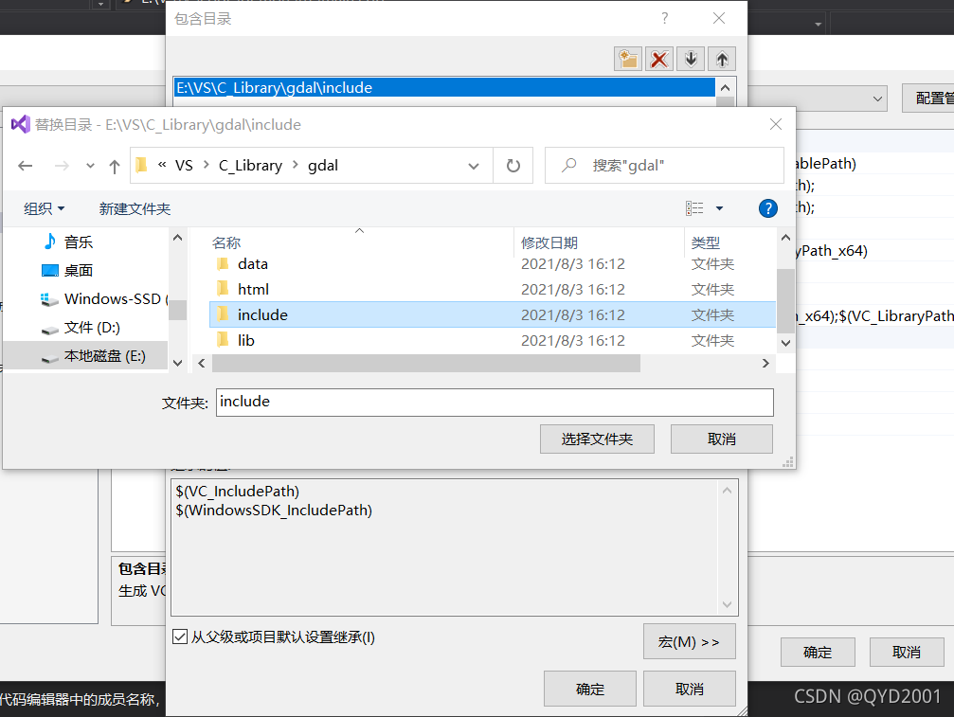Open recent locations dropdown arrow
Viewport: 954px width, 717px height.
[90, 166]
